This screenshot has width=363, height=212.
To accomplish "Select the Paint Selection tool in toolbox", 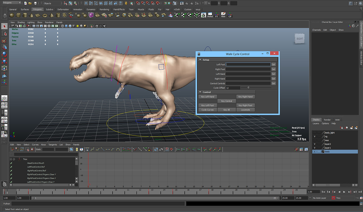I will click(x=4, y=41).
